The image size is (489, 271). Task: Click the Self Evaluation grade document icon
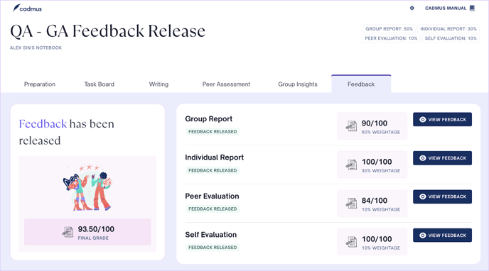[351, 242]
